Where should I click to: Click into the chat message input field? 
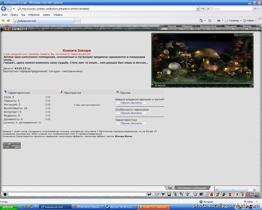point(77,194)
